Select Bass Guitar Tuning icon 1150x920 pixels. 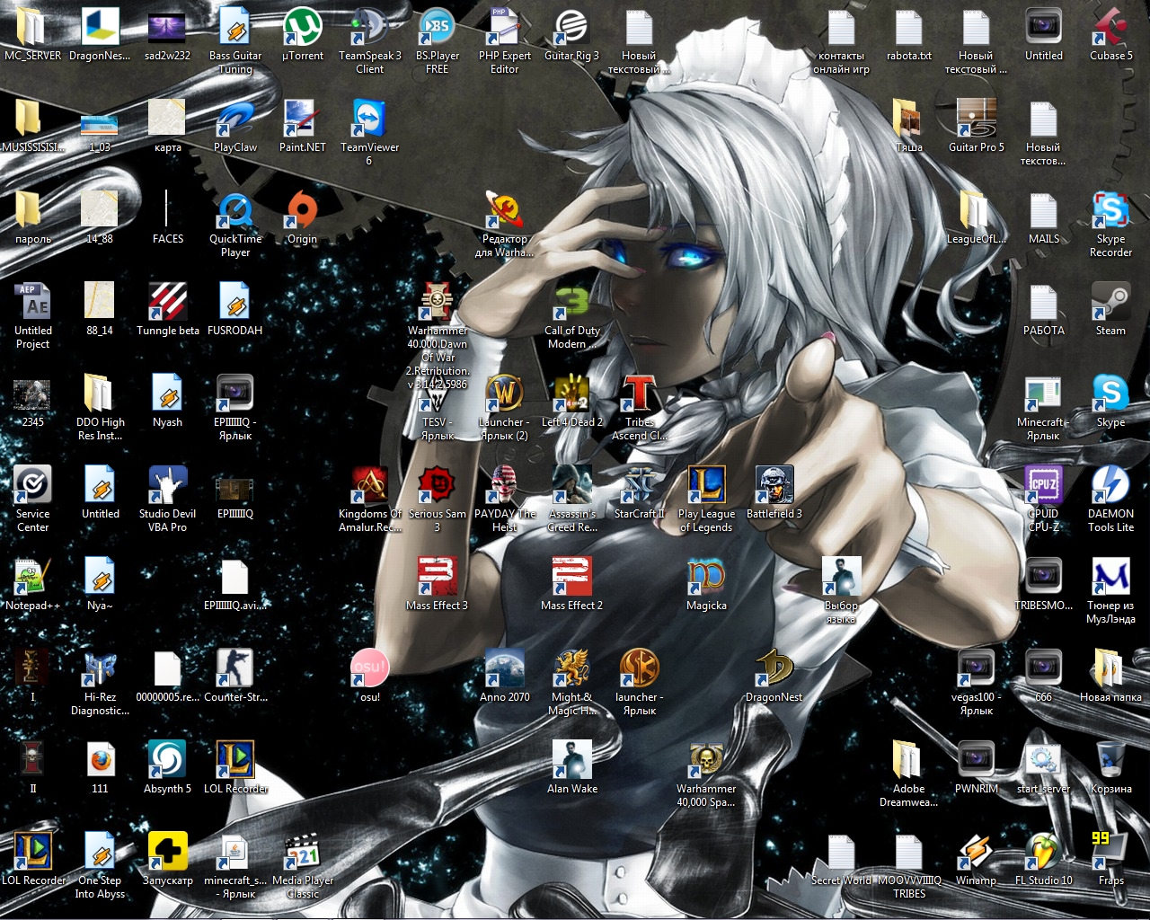tap(235, 27)
